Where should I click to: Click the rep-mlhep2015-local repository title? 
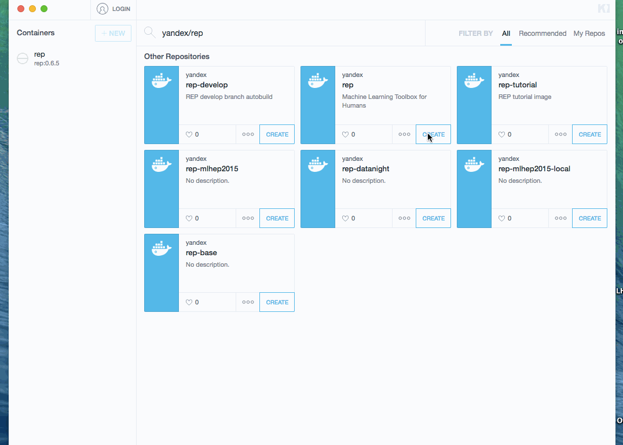click(x=534, y=169)
